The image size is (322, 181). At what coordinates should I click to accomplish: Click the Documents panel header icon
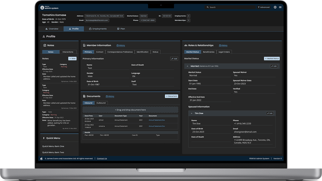84,96
